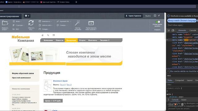The width and height of the screenshot is (198, 111).
Task: Select Console tab in bottom drawer
Action: [x=175, y=100]
